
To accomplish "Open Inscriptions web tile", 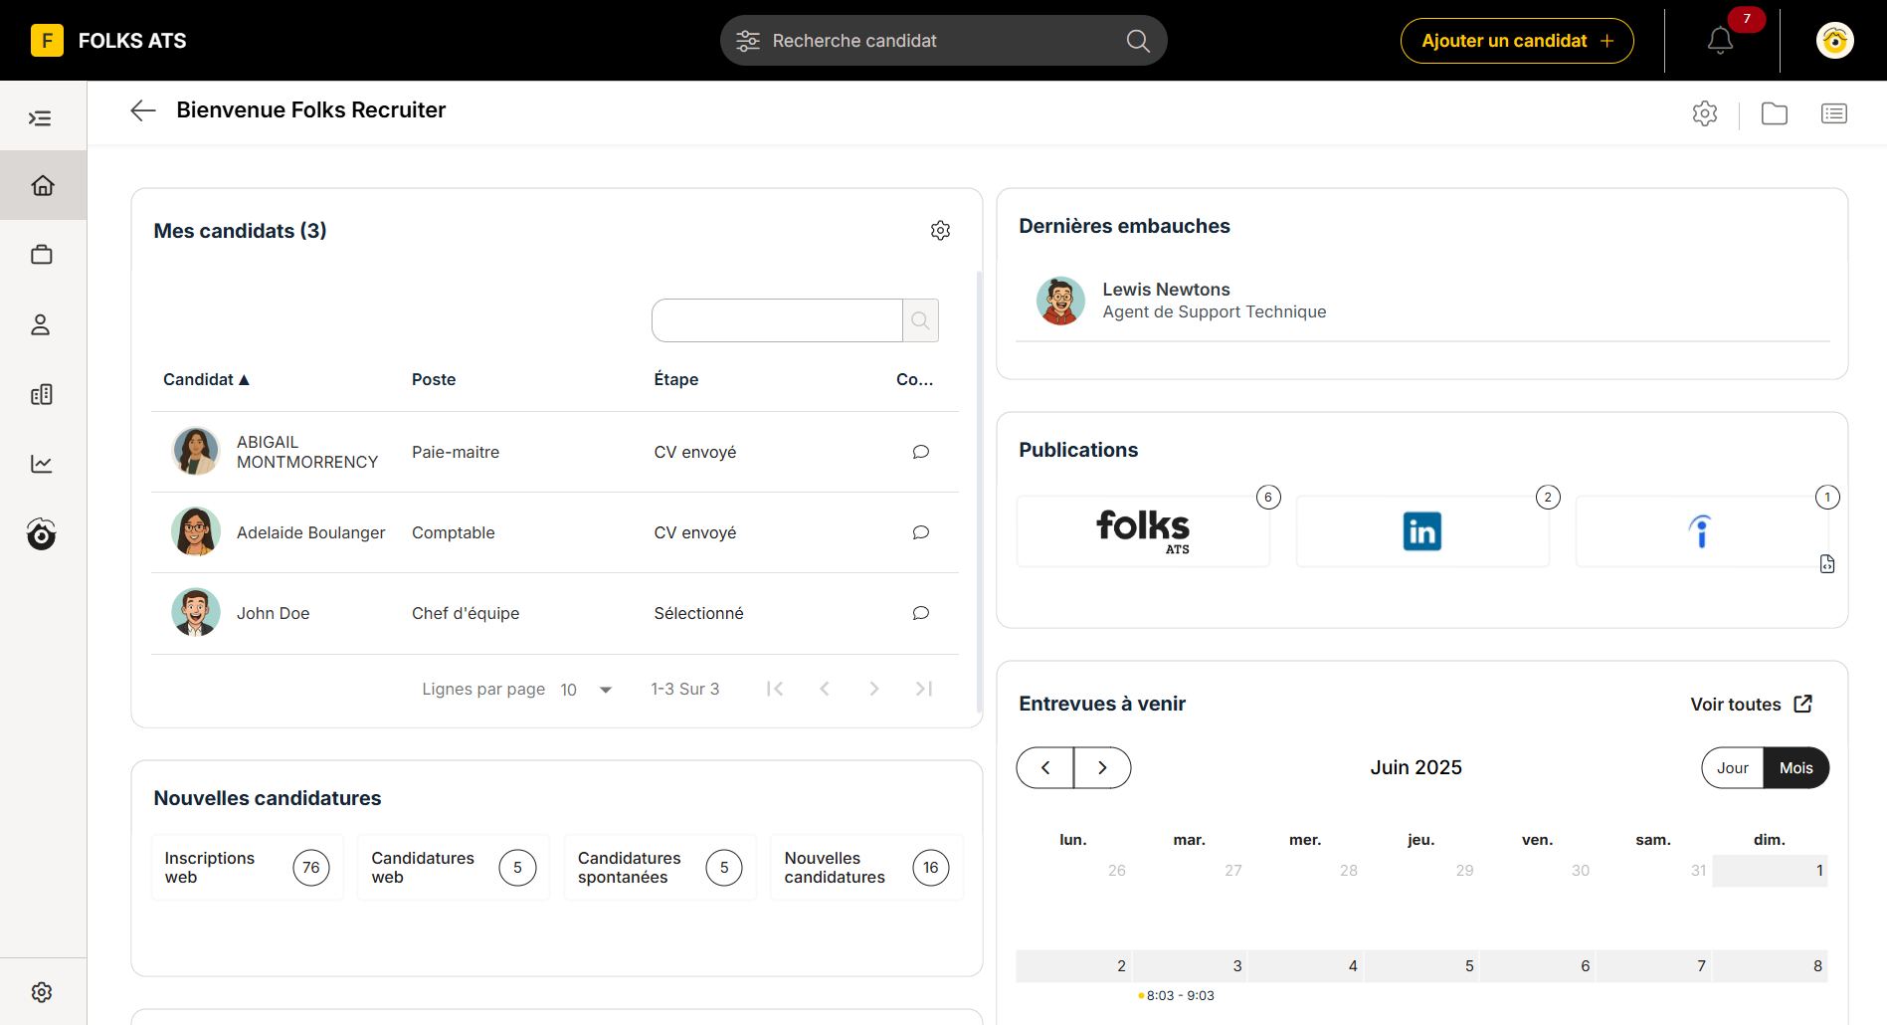I will [x=248, y=868].
